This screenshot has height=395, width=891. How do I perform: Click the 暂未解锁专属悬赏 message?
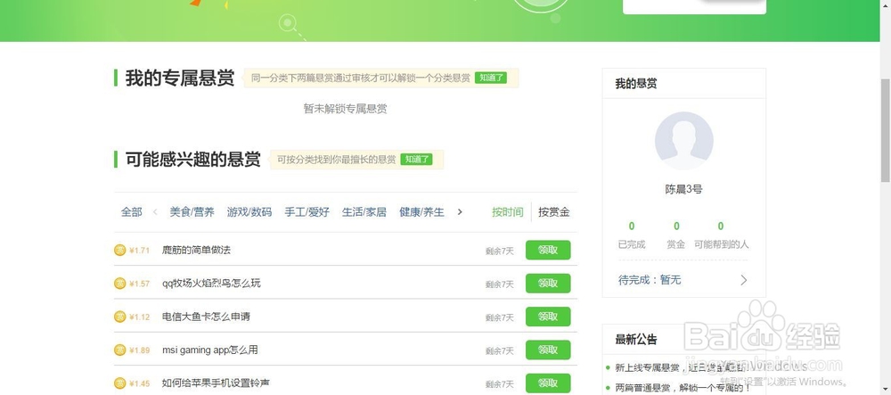point(346,109)
